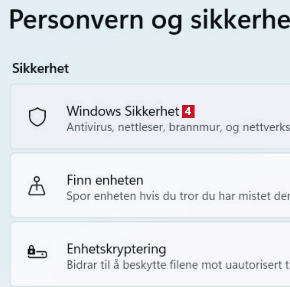Click the Finn enheten location pin icon
Image resolution: width=290 pixels, height=287 pixels.
pos(37,186)
